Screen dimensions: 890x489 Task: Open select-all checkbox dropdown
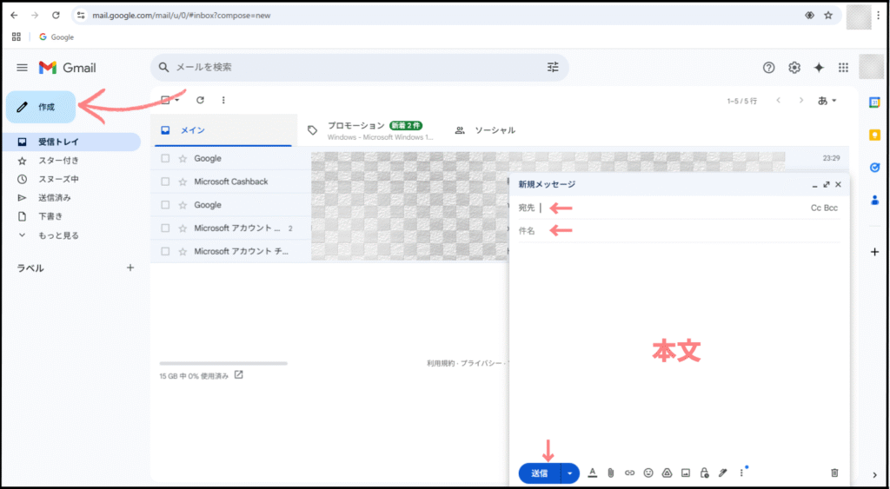point(177,101)
